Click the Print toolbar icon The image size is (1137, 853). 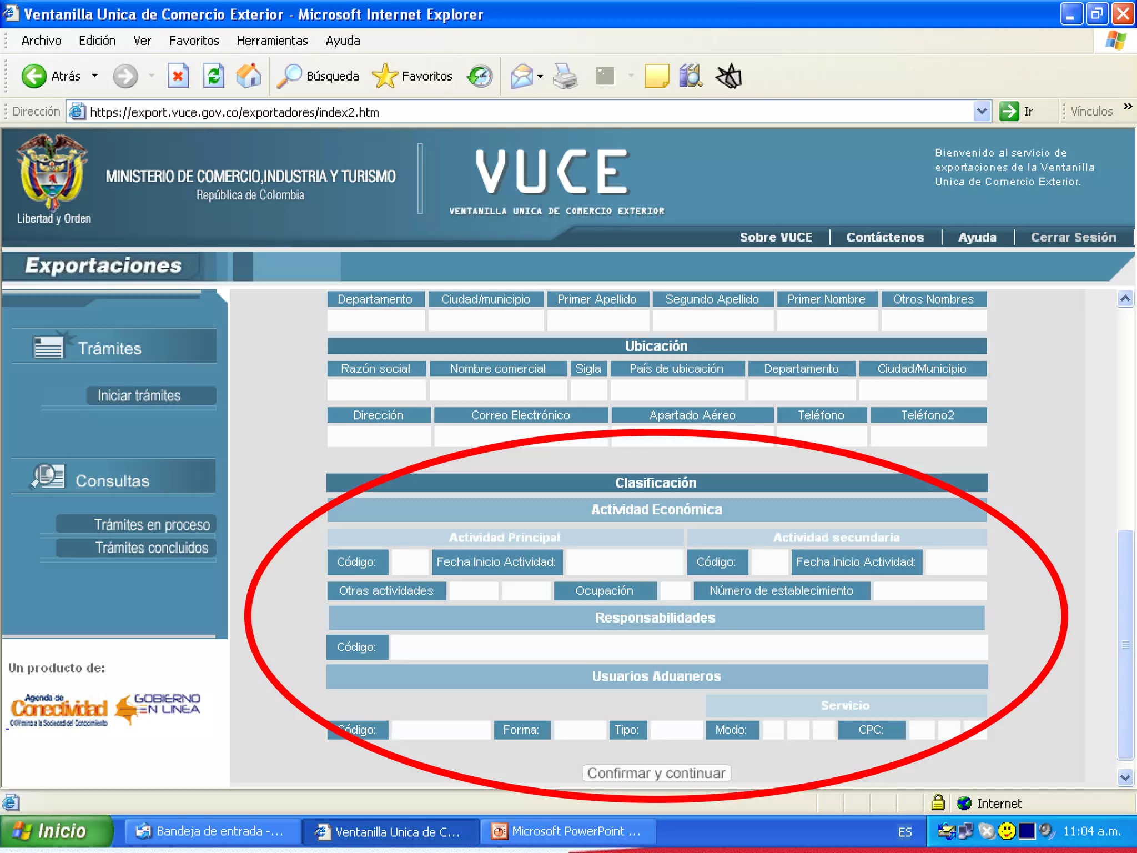point(566,76)
